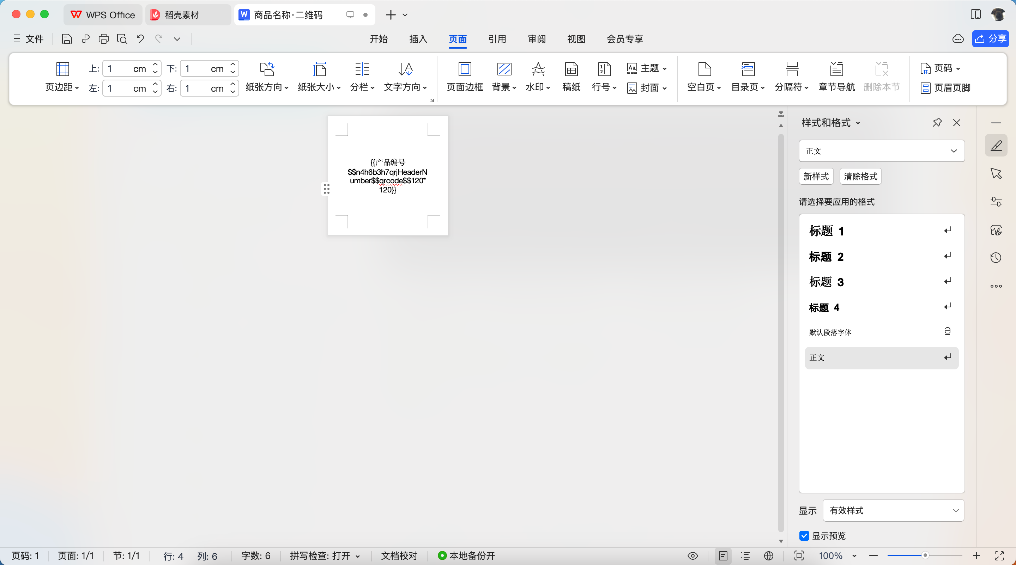
Task: Open Header and Footer (页眉页脚)
Action: (945, 88)
